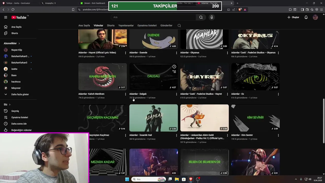325x183 pixels.
Task: Bookmark this page in the address bar
Action: click(73, 9)
